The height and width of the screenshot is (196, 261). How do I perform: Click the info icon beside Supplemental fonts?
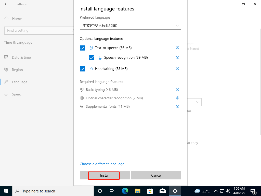coord(177,106)
